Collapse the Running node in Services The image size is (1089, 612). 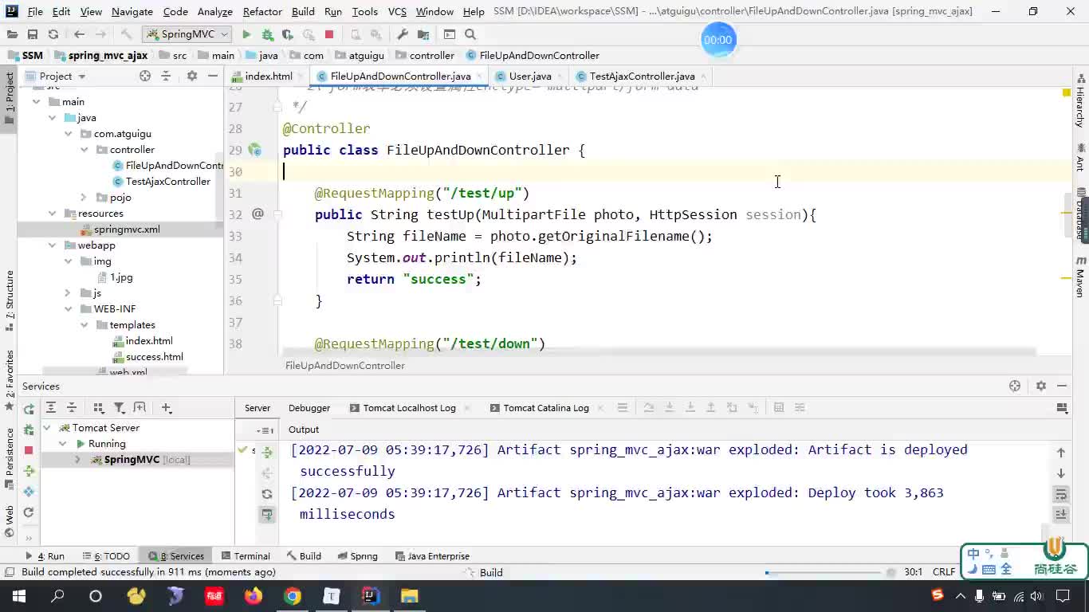[x=63, y=444]
